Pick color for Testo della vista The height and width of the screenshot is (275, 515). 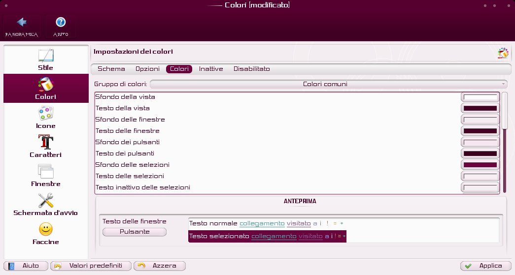[480, 108]
